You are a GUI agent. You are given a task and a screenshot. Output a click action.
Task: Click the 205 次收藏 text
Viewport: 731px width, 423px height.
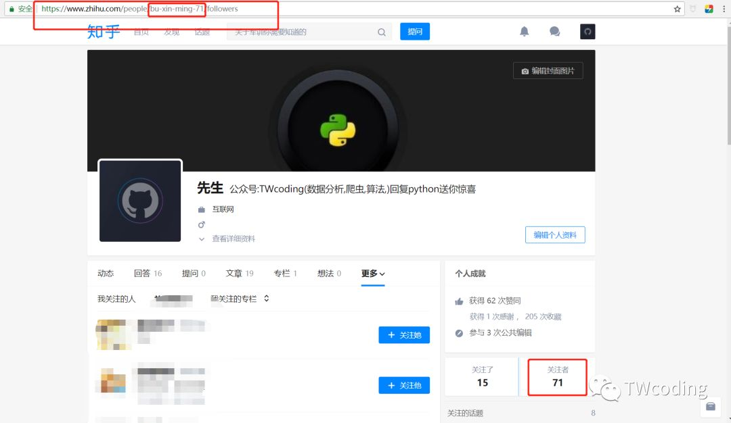(543, 316)
